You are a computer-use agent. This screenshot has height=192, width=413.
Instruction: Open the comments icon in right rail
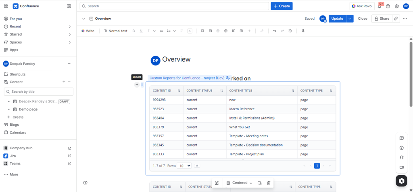tap(401, 138)
